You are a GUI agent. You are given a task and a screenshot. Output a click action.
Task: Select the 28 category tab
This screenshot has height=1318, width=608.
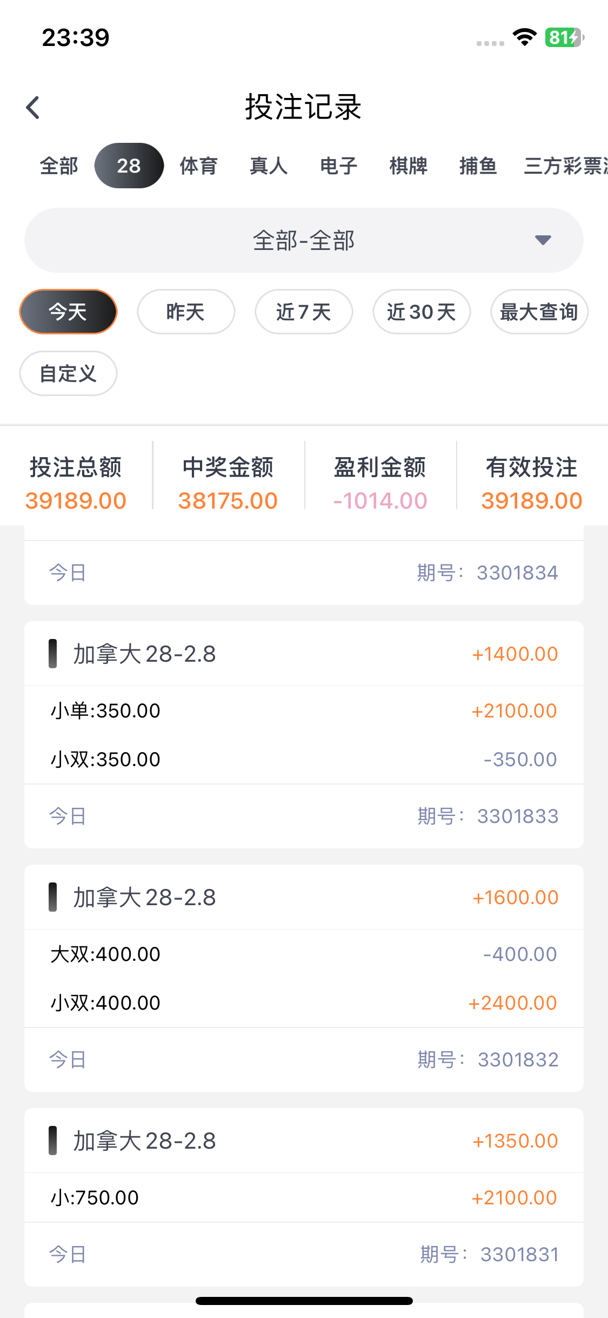click(x=129, y=166)
